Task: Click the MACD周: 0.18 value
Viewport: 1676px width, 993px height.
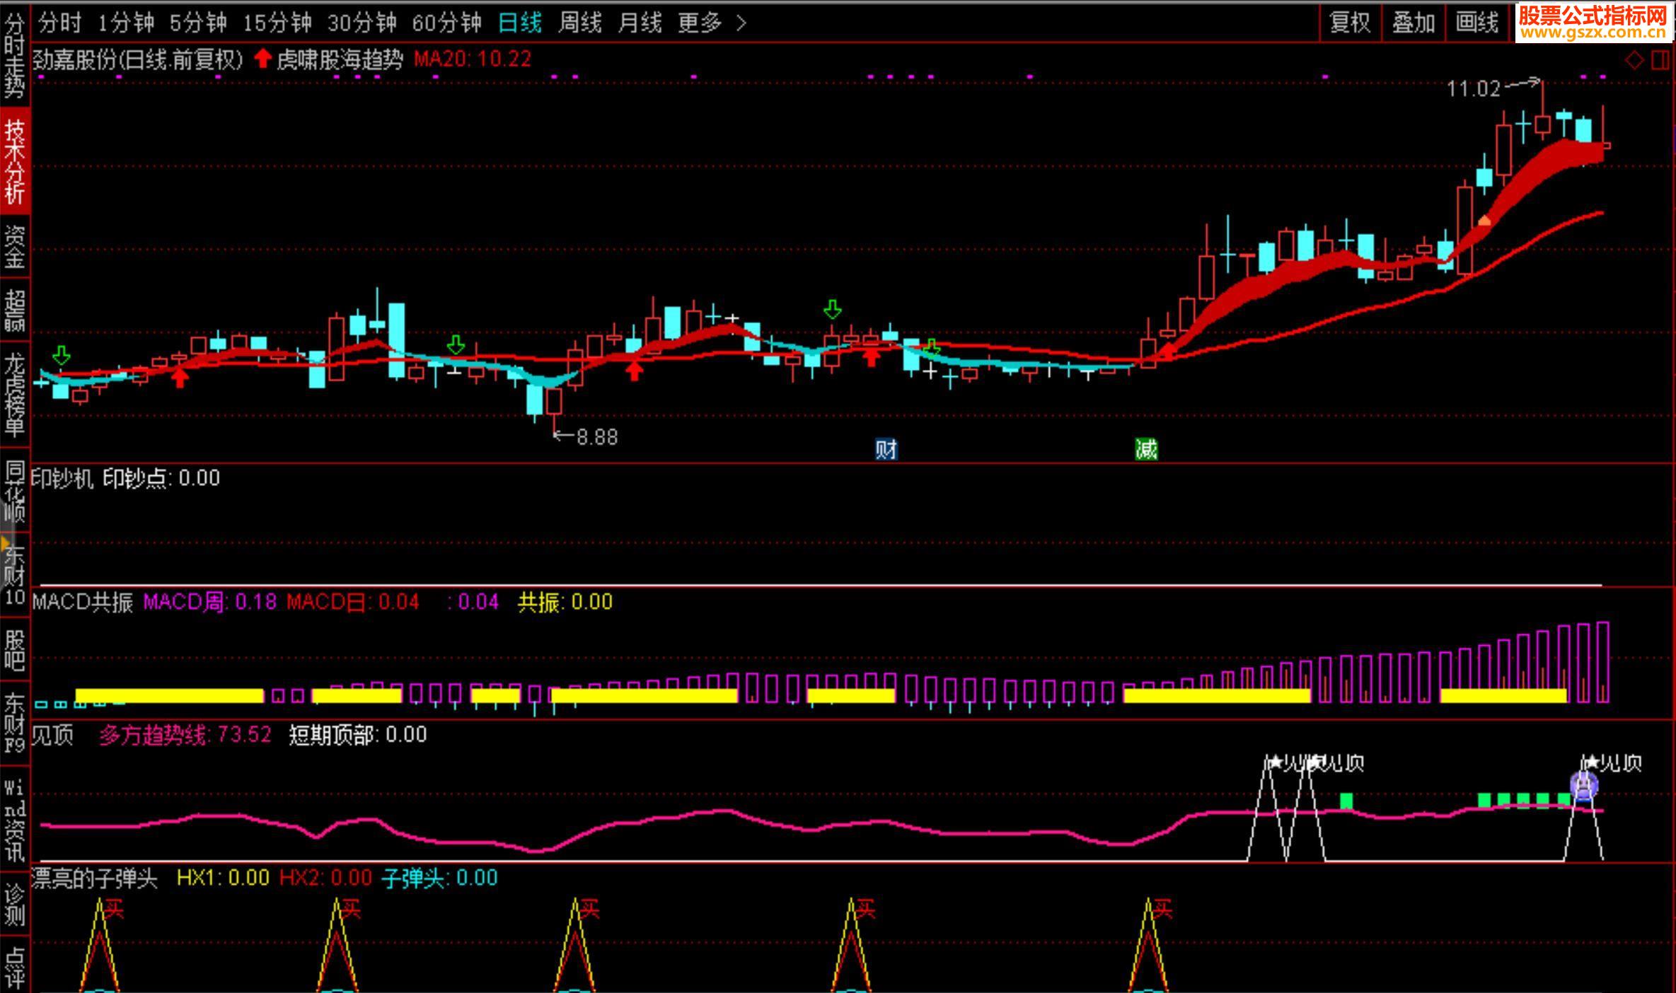Action: 210,603
